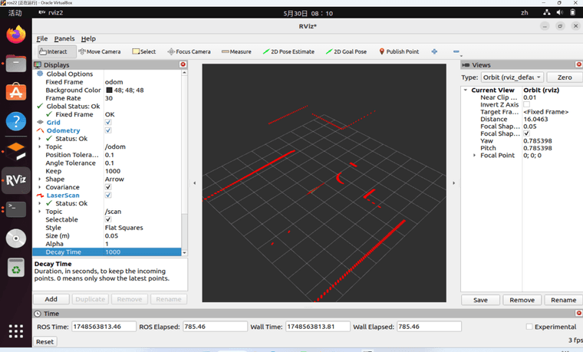The width and height of the screenshot is (583, 352).
Task: Close the Views panel
Action: (x=579, y=64)
